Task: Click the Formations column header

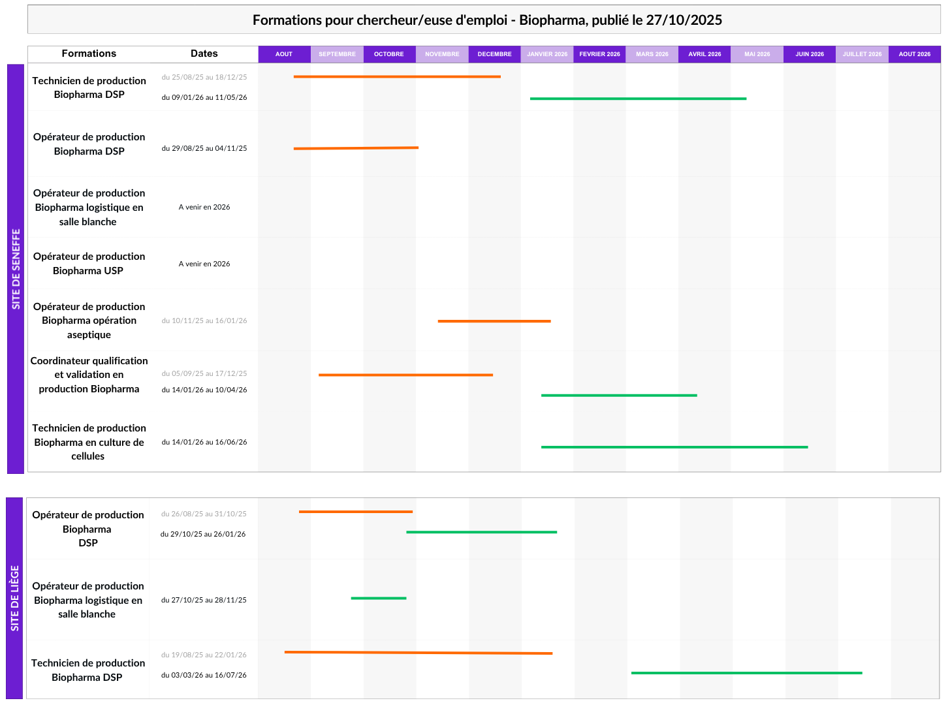Action: (x=89, y=54)
